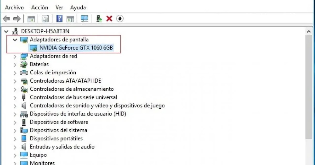Click the Adaptadores de pantalla category icon
Image resolution: width=315 pixels, height=165 pixels.
(24, 40)
